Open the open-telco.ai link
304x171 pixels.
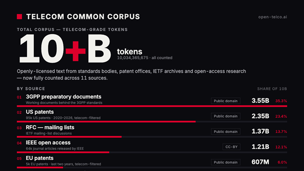tap(272, 17)
